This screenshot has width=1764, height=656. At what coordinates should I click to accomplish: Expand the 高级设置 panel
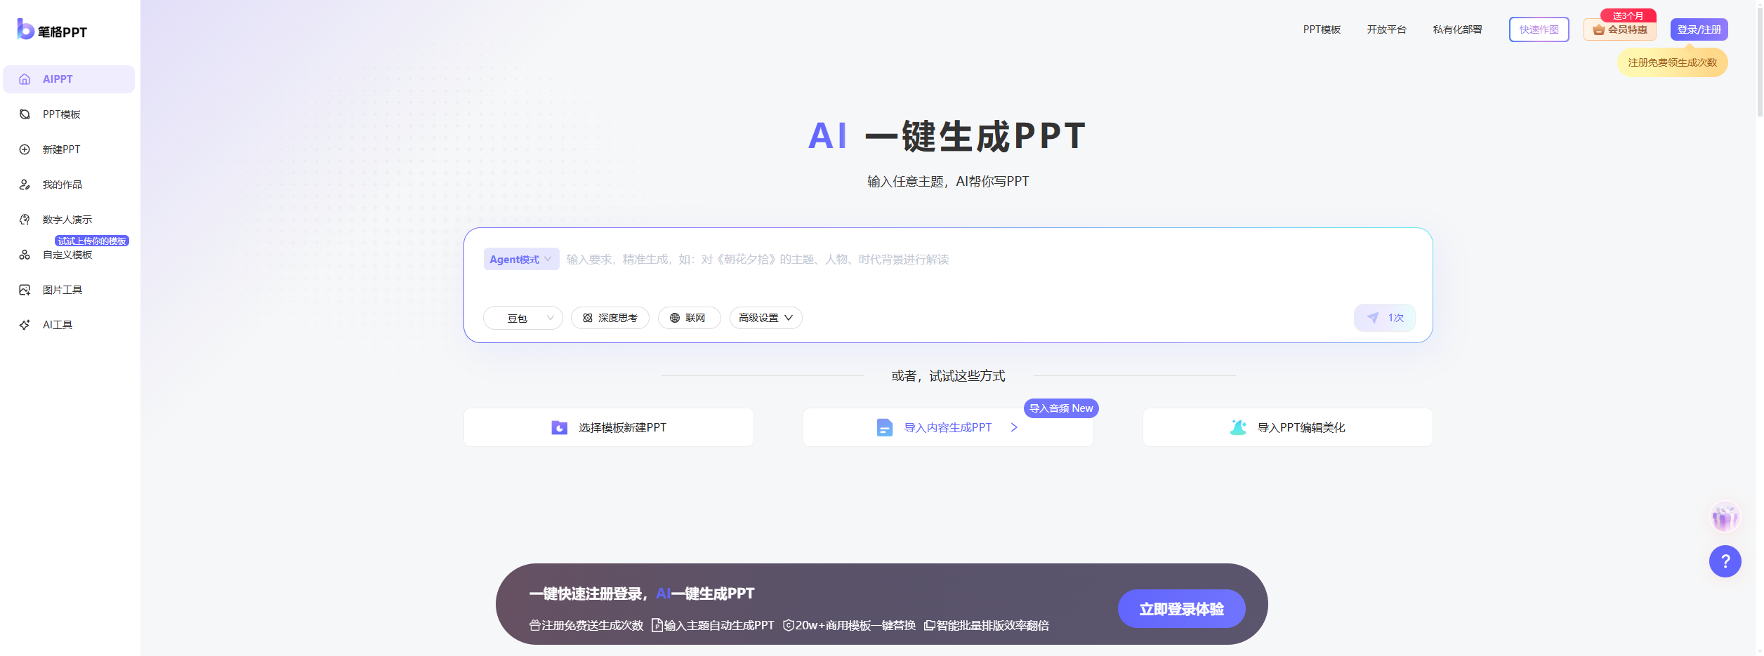click(765, 317)
